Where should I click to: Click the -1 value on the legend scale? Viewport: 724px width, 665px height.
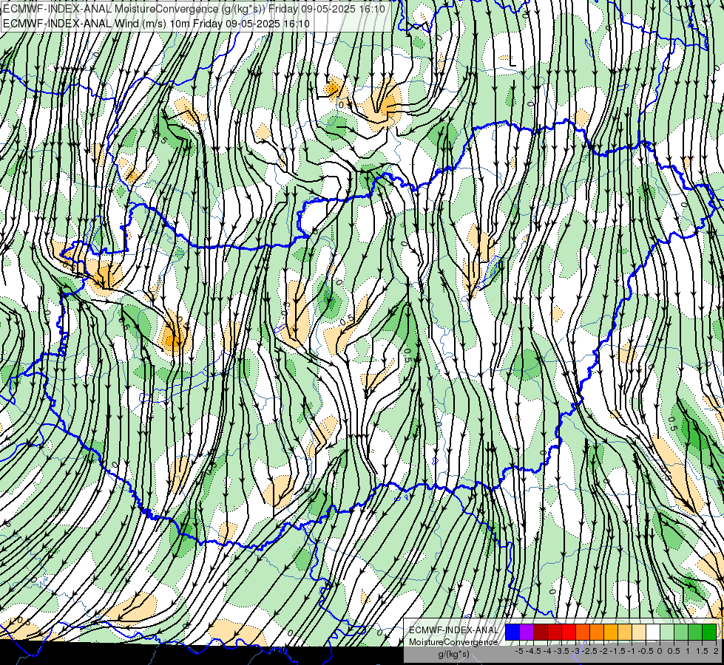pyautogui.click(x=632, y=651)
